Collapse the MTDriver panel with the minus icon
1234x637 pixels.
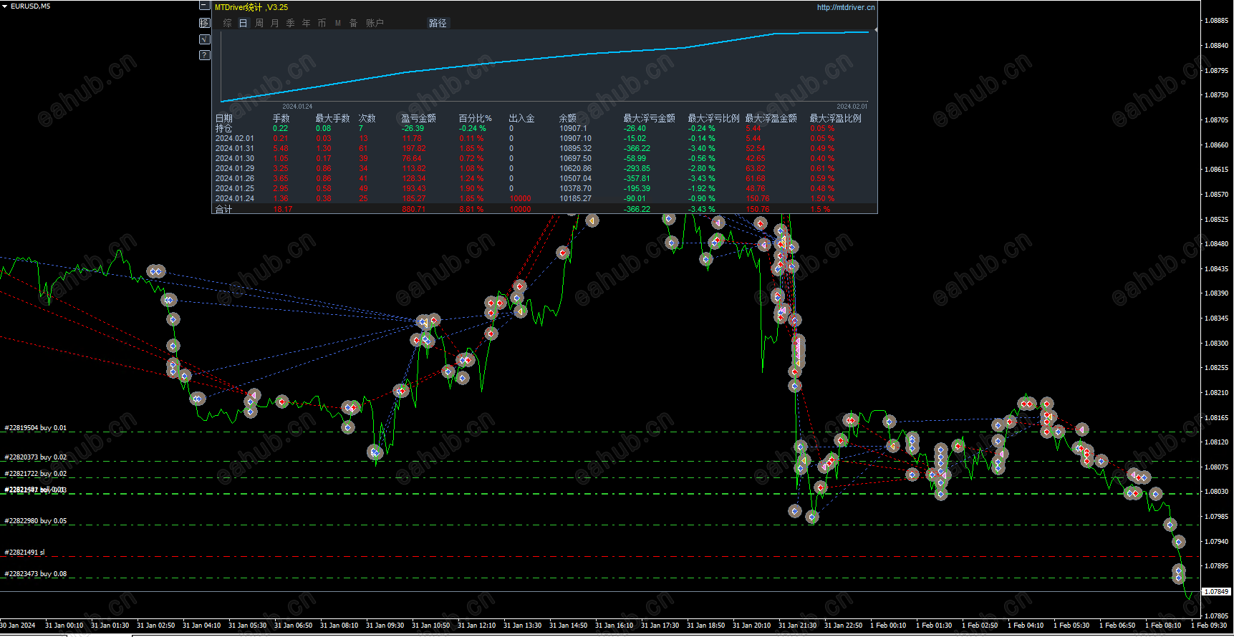point(204,5)
